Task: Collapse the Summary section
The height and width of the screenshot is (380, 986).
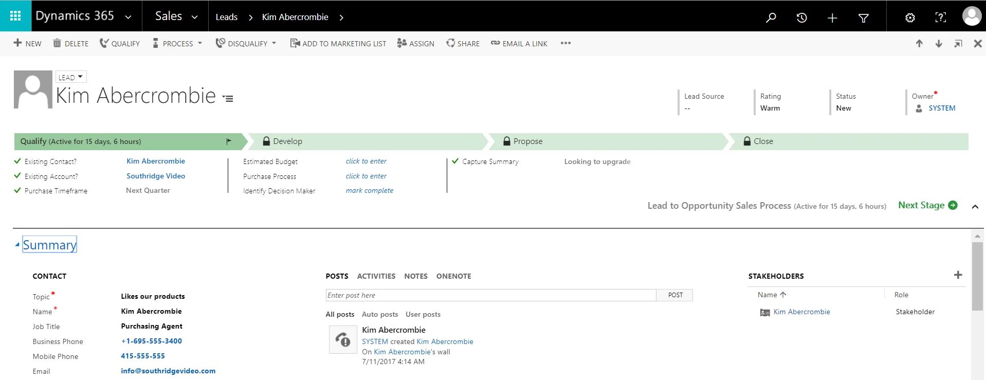Action: (x=17, y=245)
